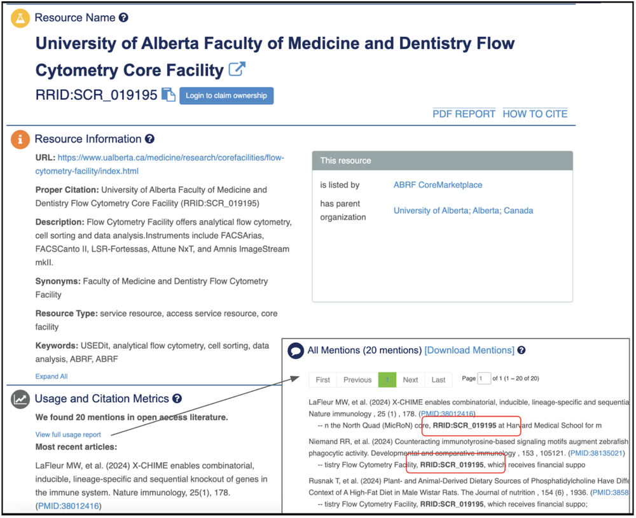This screenshot has height=518, width=636.
Task: Click 'has parent organization' text
Action: click(343, 211)
